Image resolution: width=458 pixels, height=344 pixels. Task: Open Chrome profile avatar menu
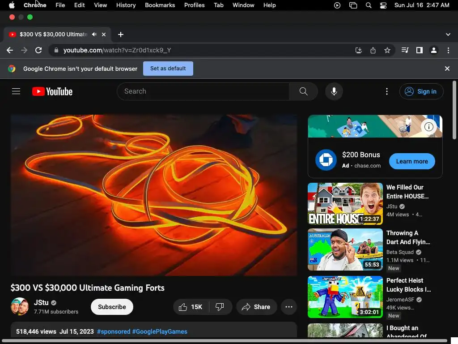pyautogui.click(x=434, y=50)
